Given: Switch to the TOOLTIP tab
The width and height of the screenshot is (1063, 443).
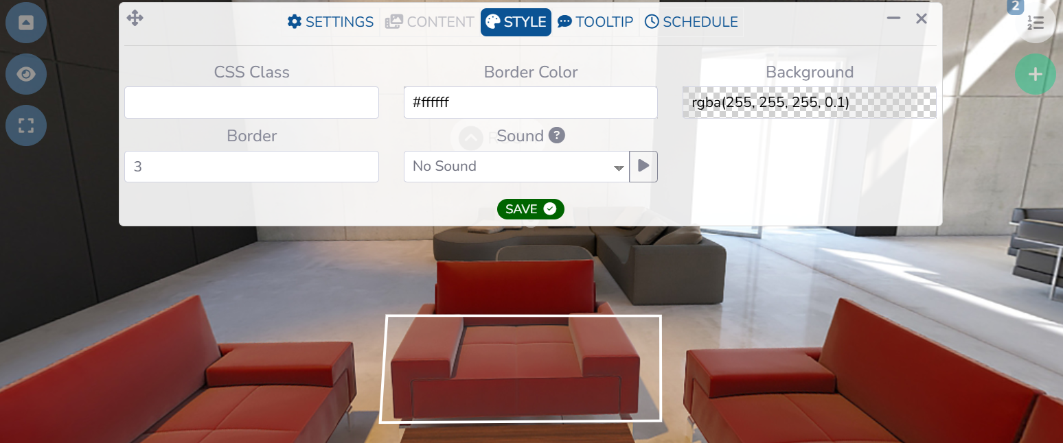Looking at the screenshot, I should 595,22.
